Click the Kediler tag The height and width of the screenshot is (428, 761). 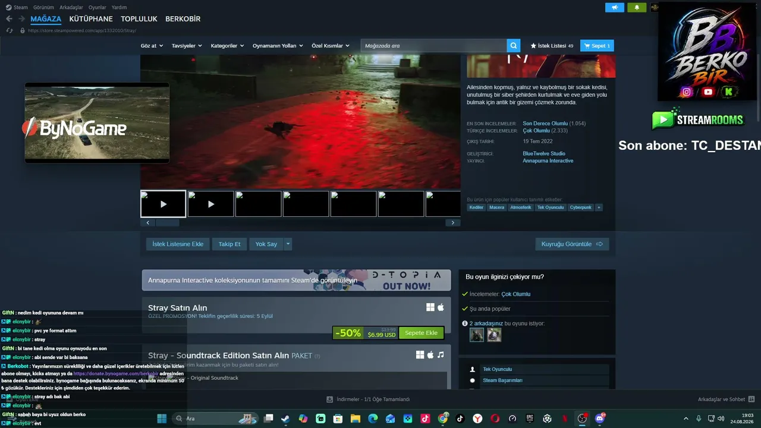tap(476, 207)
